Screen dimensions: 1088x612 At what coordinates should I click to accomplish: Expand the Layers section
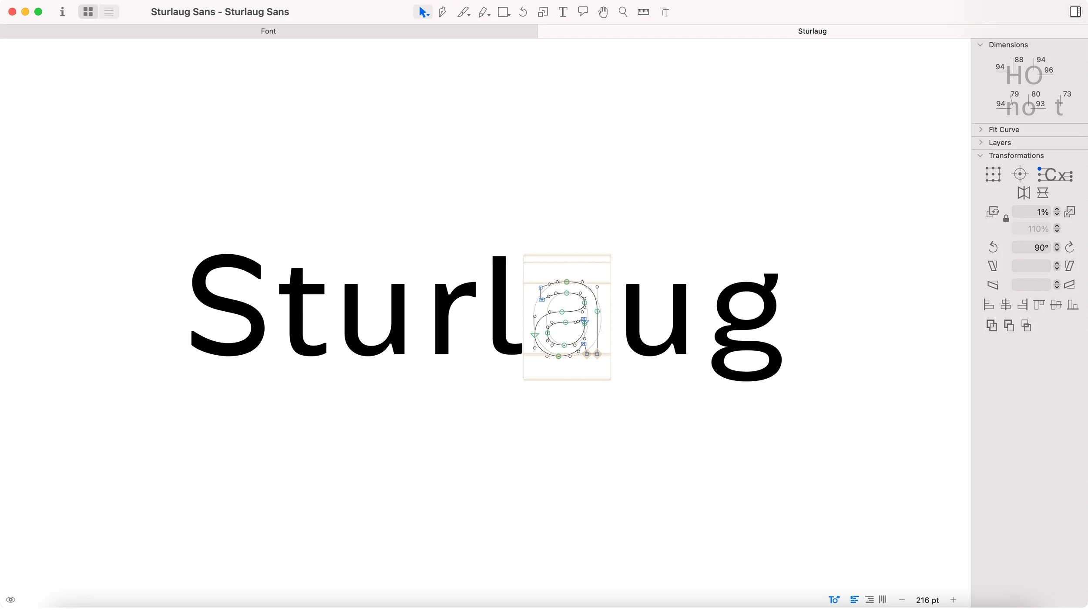click(x=980, y=142)
